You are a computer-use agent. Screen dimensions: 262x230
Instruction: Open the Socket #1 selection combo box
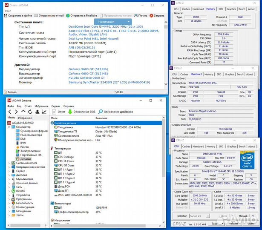coord(199,216)
